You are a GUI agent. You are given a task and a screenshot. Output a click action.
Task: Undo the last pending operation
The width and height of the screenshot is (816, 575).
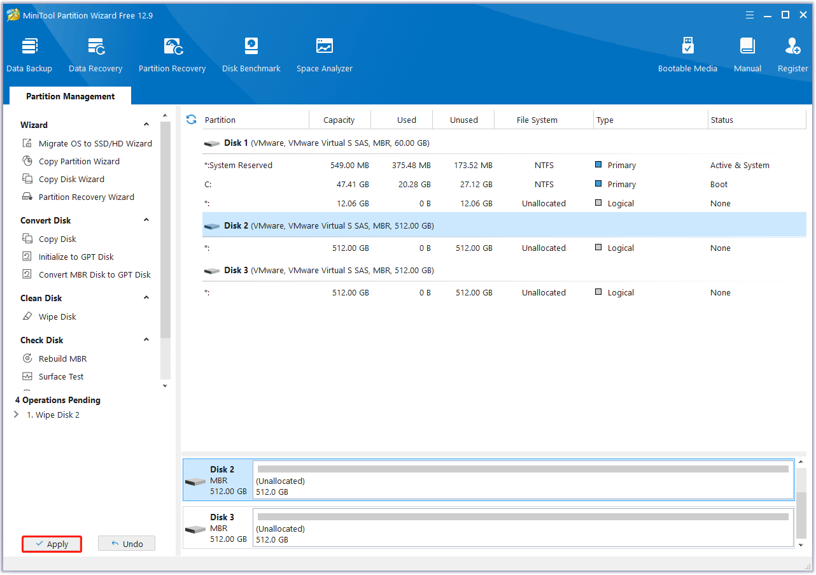(127, 544)
